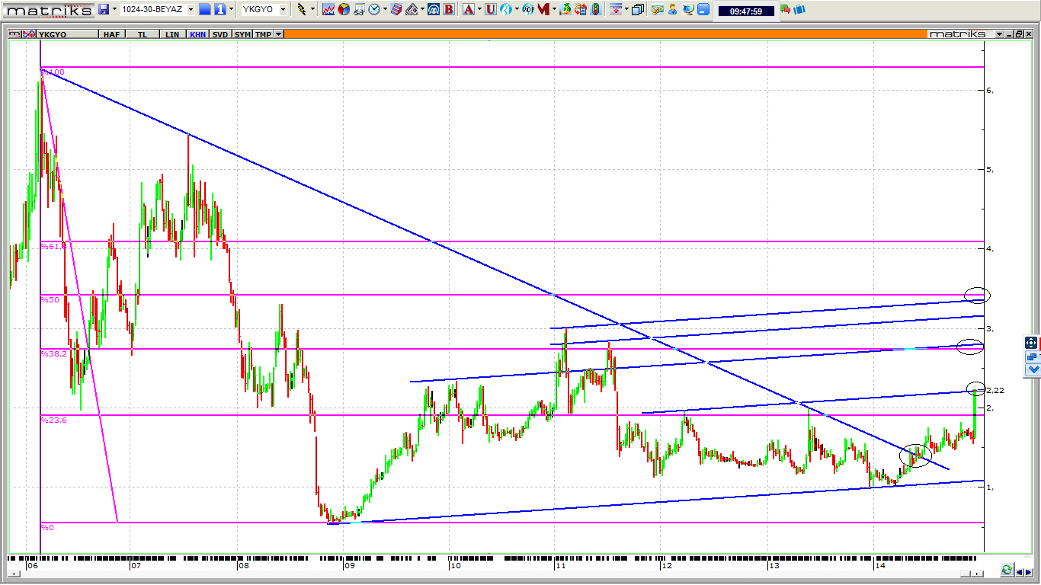Click the green refresh icon below chart

1007,570
